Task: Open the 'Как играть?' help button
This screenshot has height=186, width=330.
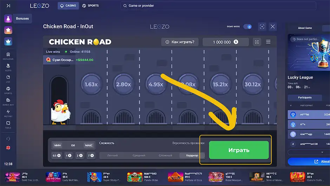Action: click(x=180, y=42)
